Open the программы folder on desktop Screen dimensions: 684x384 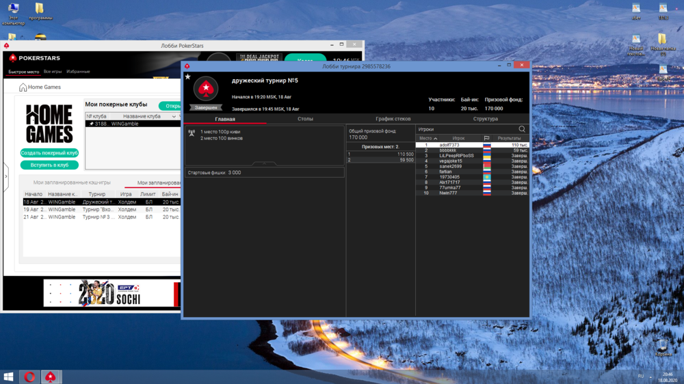(40, 10)
